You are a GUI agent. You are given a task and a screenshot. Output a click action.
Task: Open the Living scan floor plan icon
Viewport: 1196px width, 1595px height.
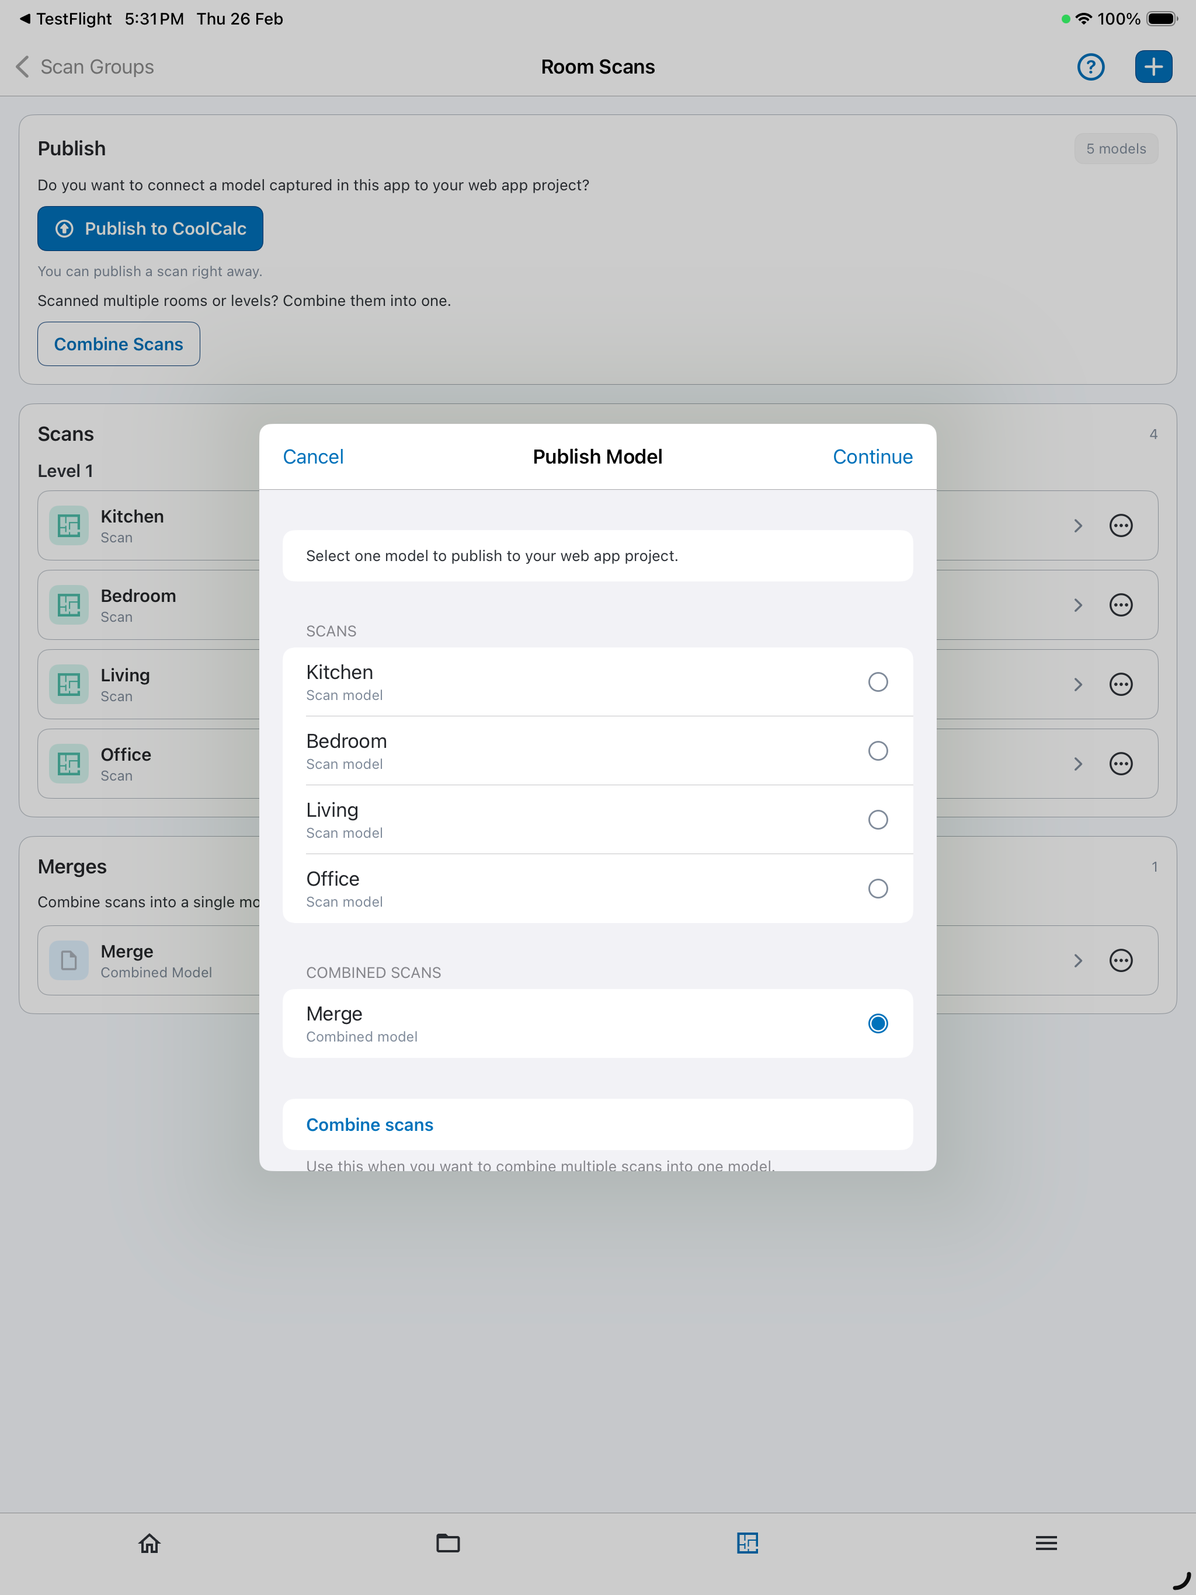point(69,684)
